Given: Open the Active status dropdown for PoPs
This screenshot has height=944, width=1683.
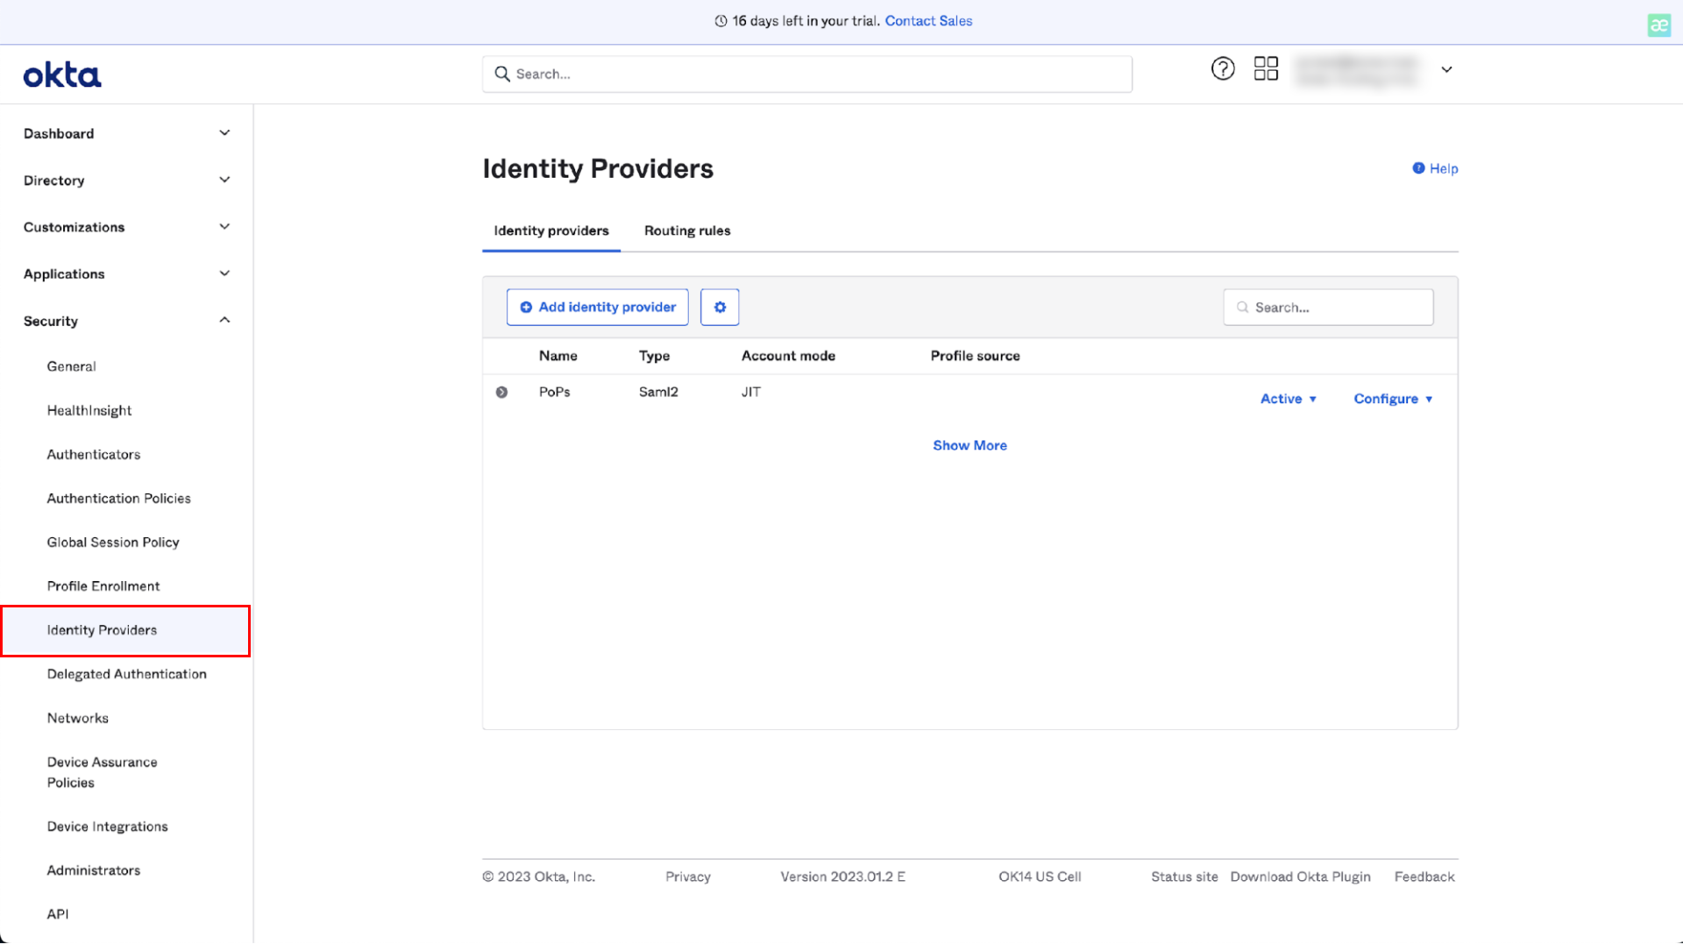Looking at the screenshot, I should coord(1288,399).
